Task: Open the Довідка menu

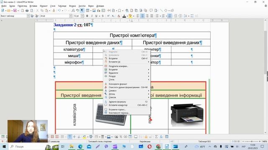Action: [100, 6]
